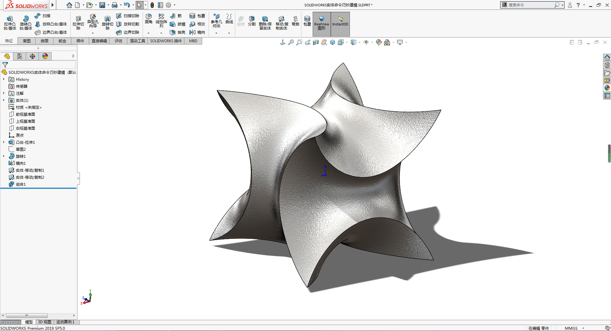Click the Intersect (相交) tool
Image resolution: width=611 pixels, height=331 pixels.
point(197,24)
